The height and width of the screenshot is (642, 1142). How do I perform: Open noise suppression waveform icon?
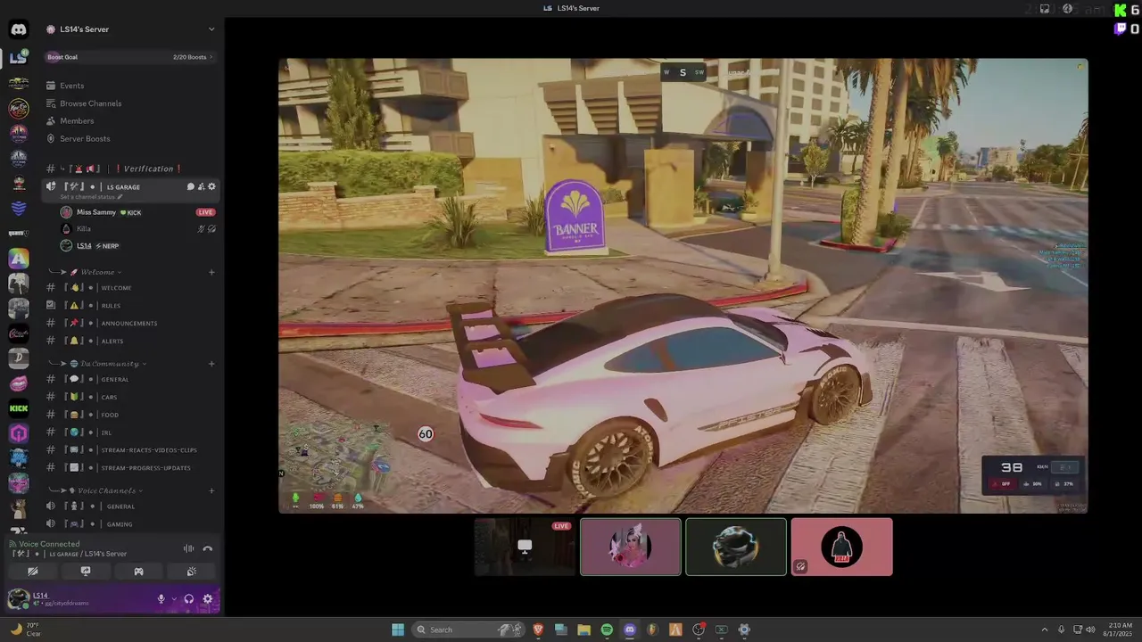coord(188,549)
